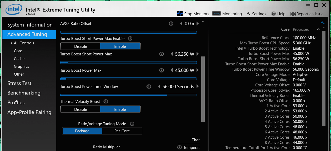Click the blue wrench icon in monitor panel
Screen dimensions: 331x151
pos(323,23)
